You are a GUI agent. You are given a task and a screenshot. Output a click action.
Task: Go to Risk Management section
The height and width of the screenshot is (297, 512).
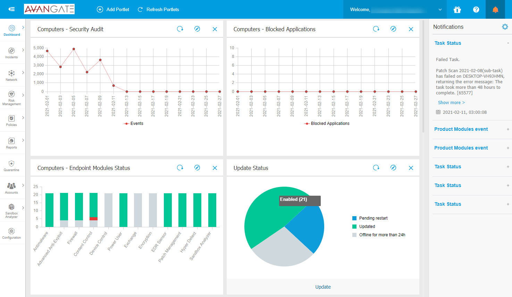click(11, 98)
